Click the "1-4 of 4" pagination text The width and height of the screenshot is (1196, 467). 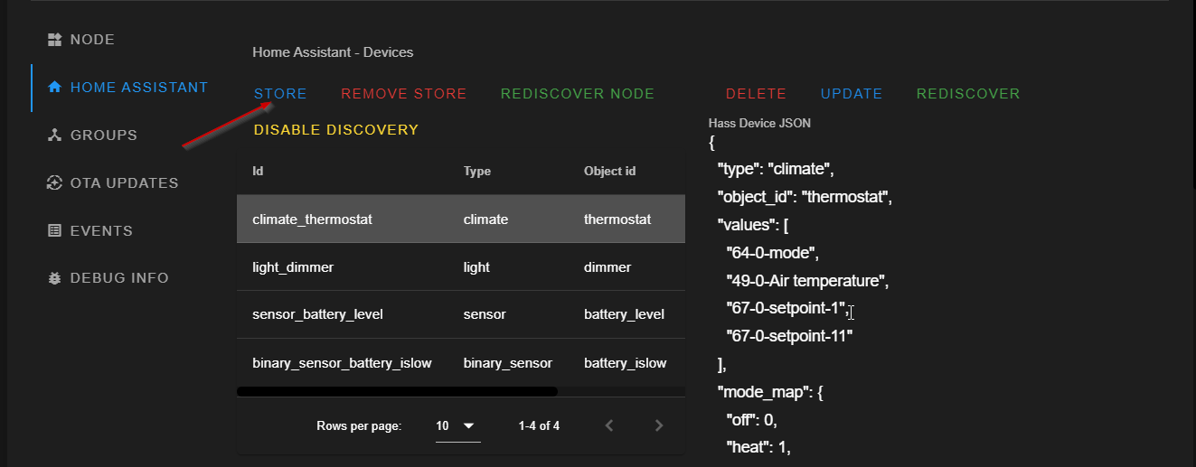(539, 425)
